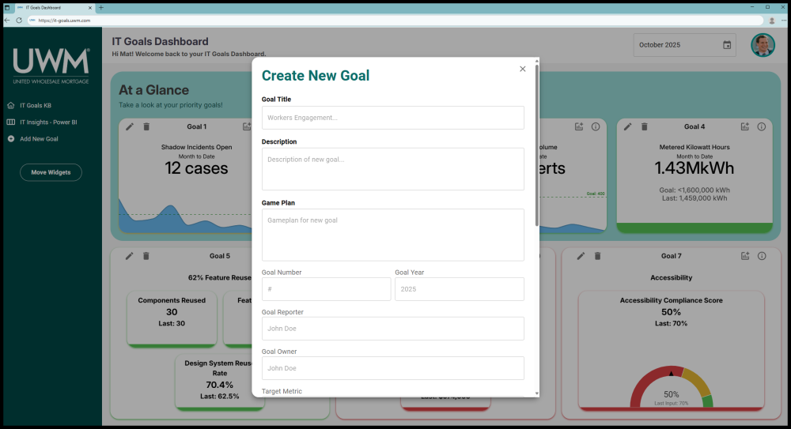Screen dimensions: 791x429
Task: Click the dialog's vertical scrollbar thumb
Action: 537,145
